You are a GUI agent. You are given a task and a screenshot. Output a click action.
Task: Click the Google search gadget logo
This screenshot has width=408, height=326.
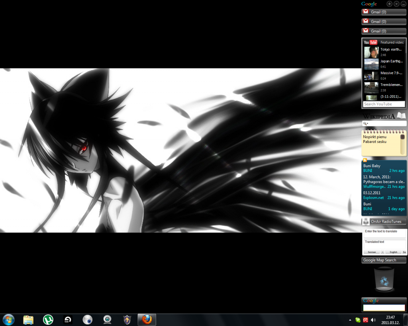pyautogui.click(x=371, y=301)
